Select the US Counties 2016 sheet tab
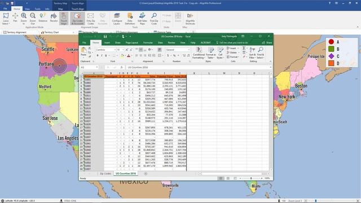Image resolution: width=361 pixels, height=203 pixels. pyautogui.click(x=126, y=174)
